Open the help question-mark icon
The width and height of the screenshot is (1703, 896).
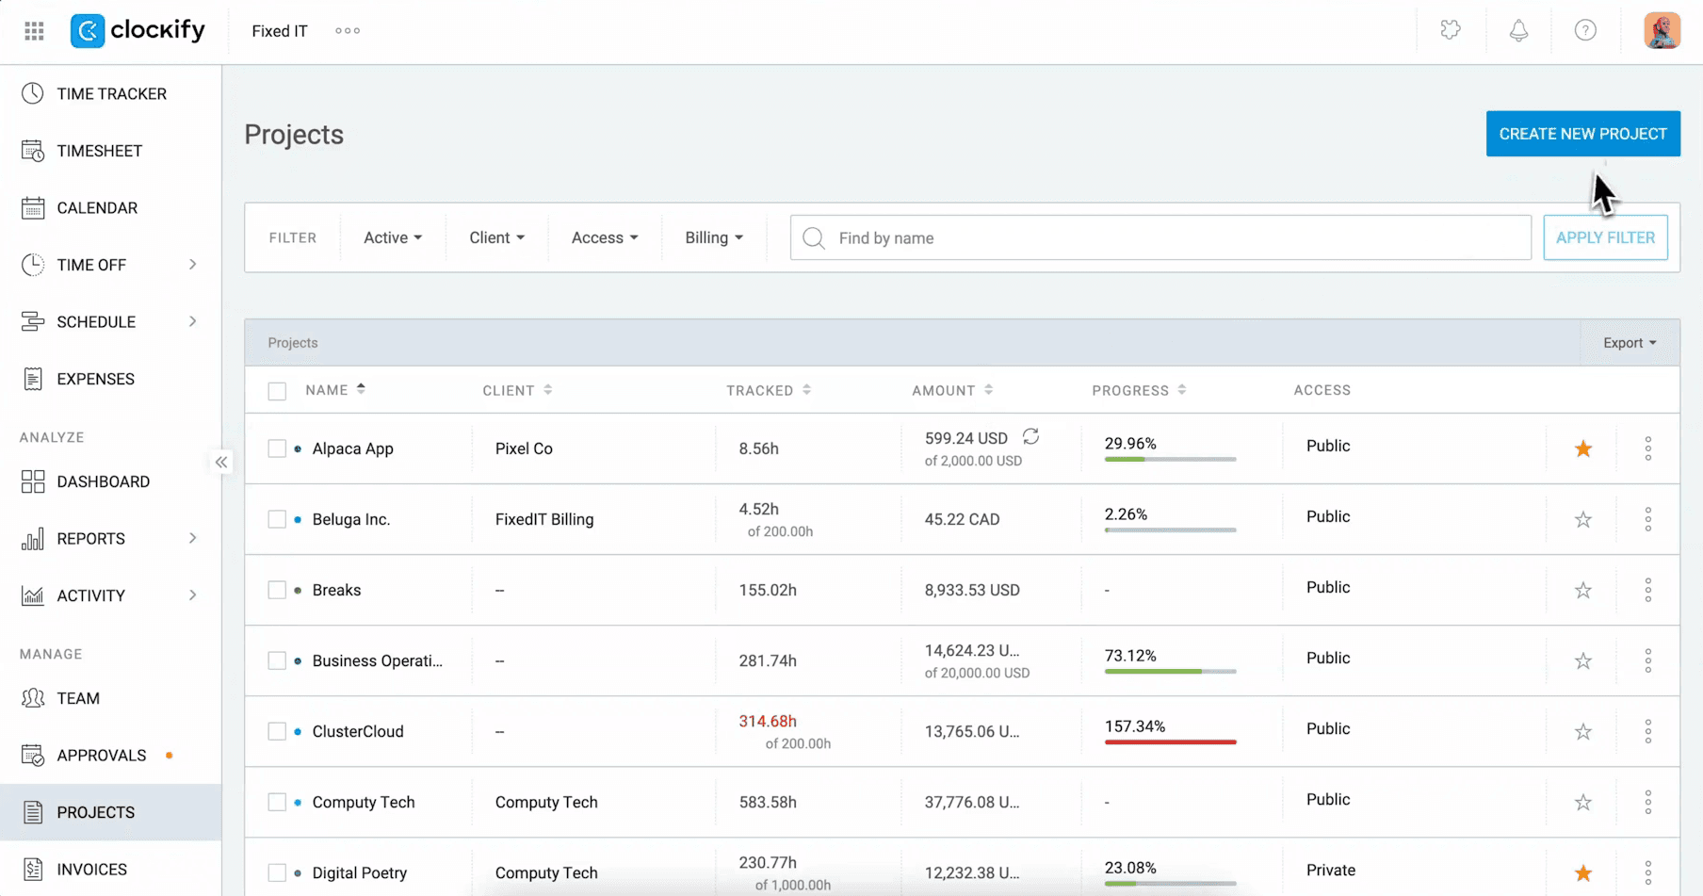[x=1585, y=31]
